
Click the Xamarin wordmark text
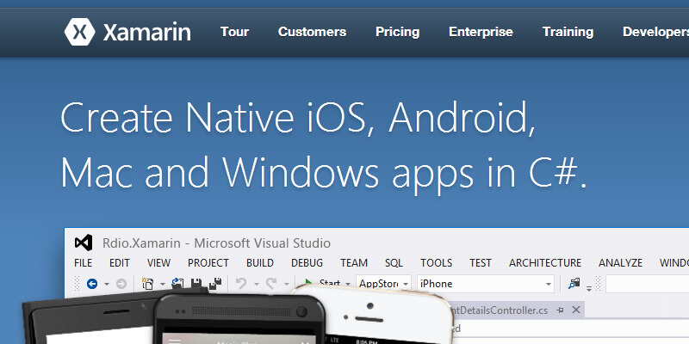pyautogui.click(x=146, y=32)
